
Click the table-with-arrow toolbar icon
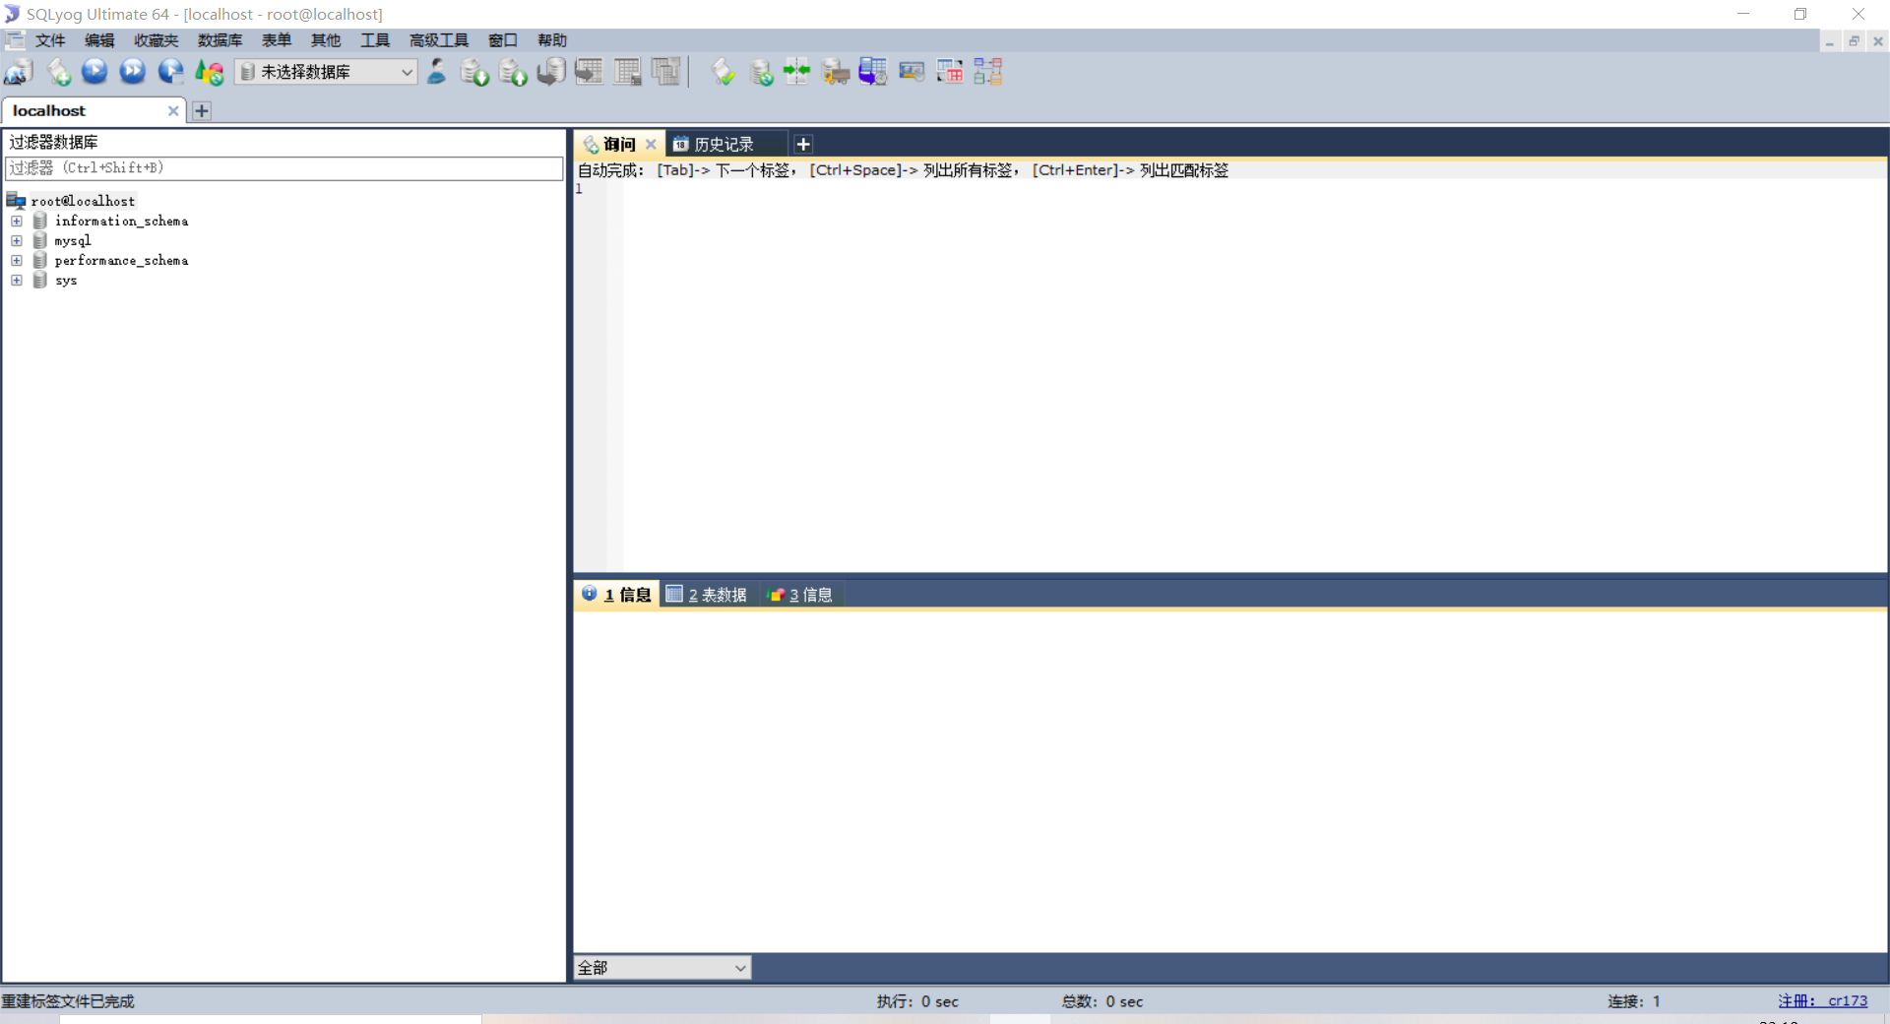(x=590, y=72)
